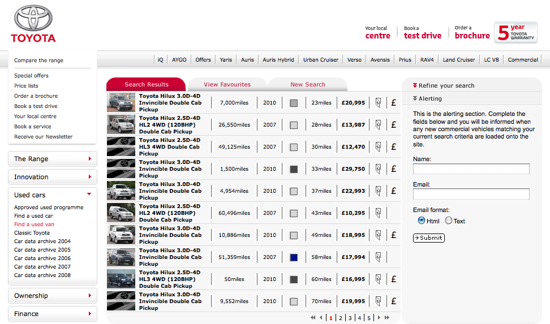The image size is (550, 324).
Task: Click favourite tag icon for £17,994 Hilux
Action: 378,257
